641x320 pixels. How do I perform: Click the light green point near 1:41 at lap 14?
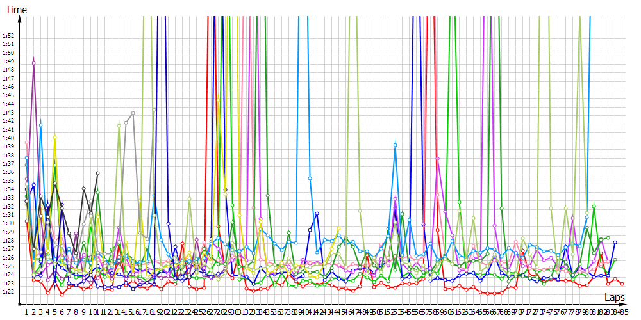click(x=119, y=126)
